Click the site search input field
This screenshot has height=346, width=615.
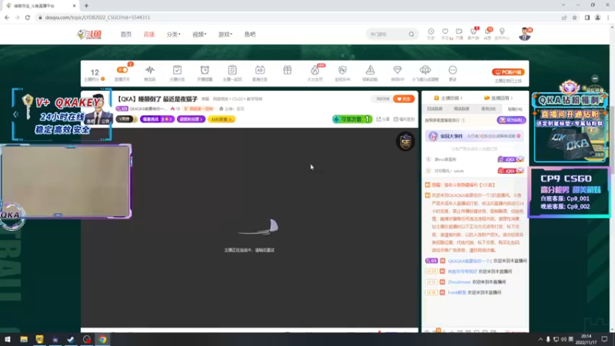tap(387, 35)
